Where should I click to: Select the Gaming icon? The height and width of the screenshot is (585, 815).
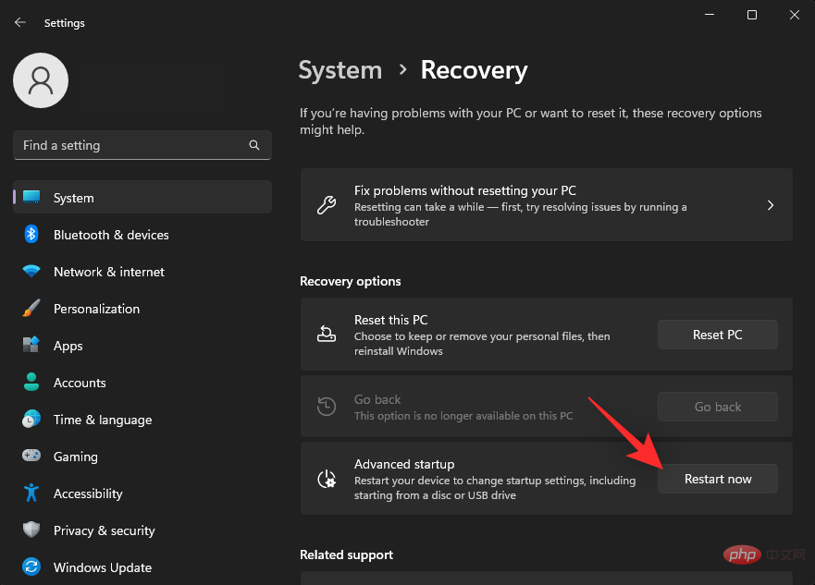click(29, 457)
